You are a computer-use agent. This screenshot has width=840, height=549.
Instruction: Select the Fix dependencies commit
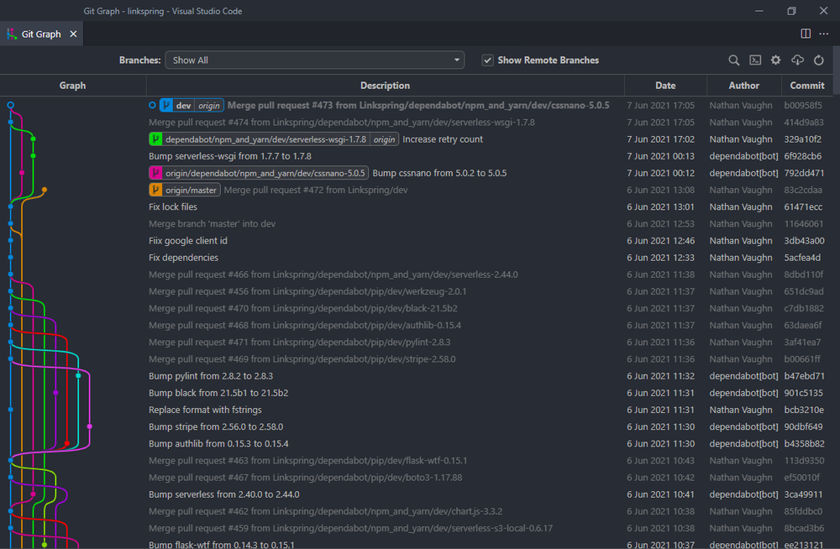[x=184, y=258]
